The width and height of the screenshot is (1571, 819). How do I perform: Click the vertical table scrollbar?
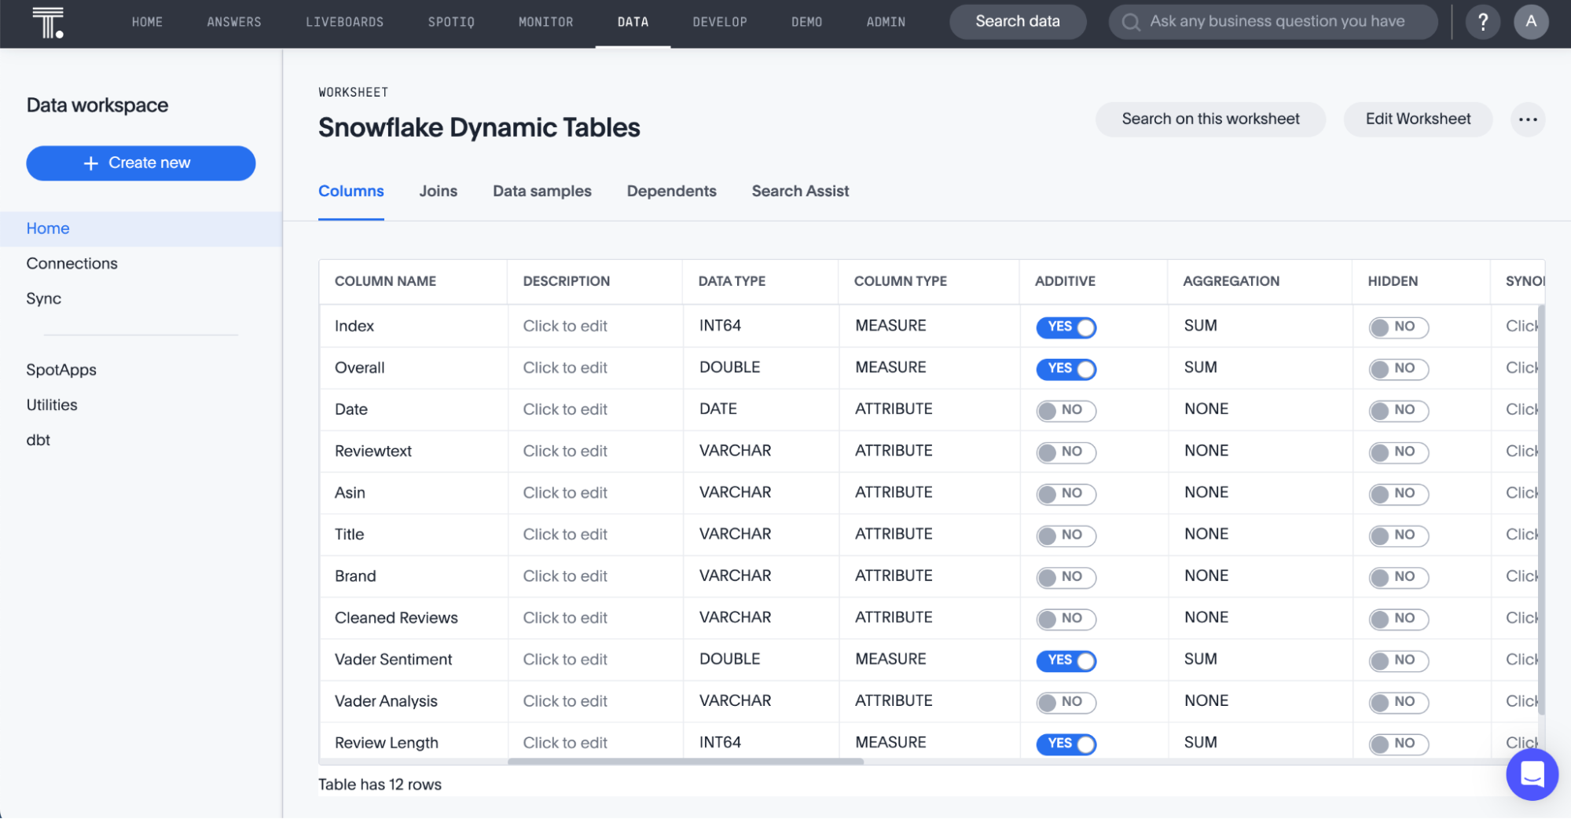click(1540, 510)
